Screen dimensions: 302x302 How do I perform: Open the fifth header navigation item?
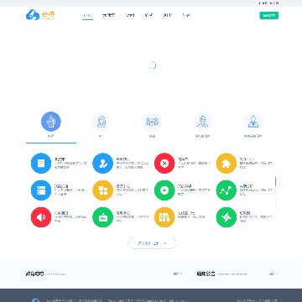[x=168, y=15]
